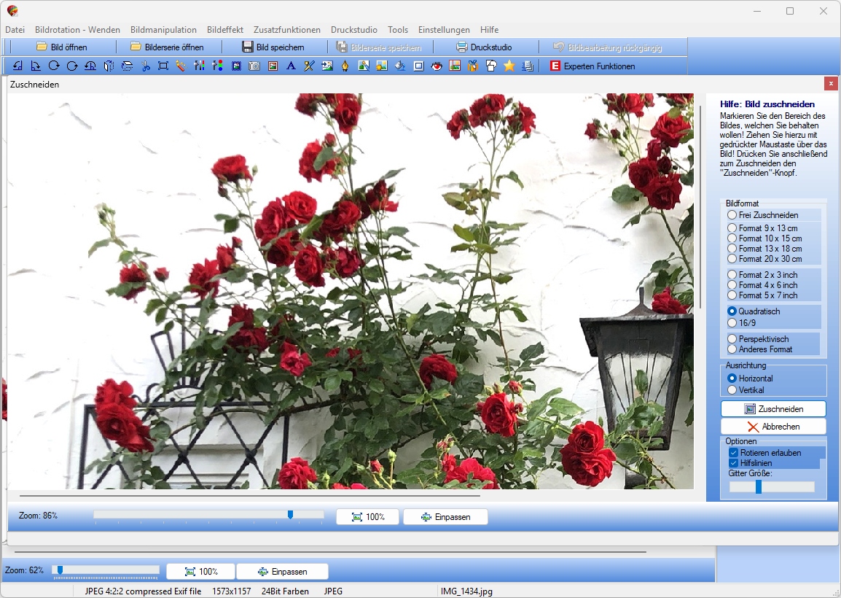Viewport: 841px width, 598px height.
Task: Open the Zusatzfunktionen menu
Action: (x=287, y=29)
